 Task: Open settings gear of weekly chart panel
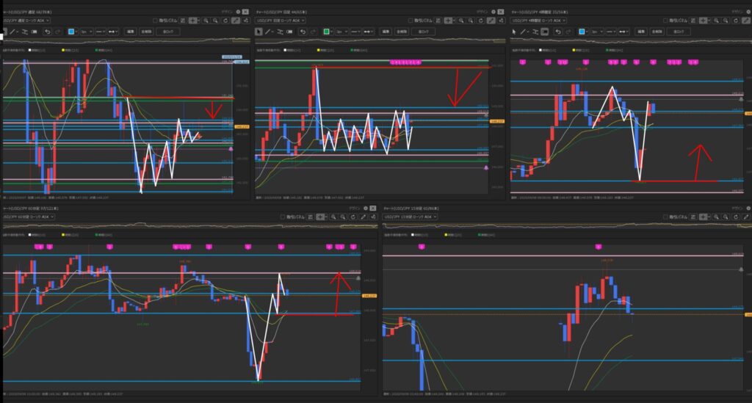tap(238, 12)
